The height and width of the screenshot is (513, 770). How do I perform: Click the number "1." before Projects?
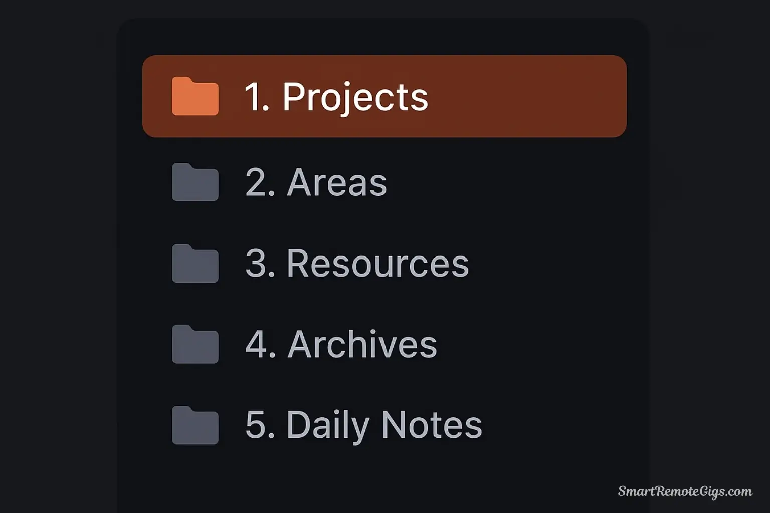point(257,97)
